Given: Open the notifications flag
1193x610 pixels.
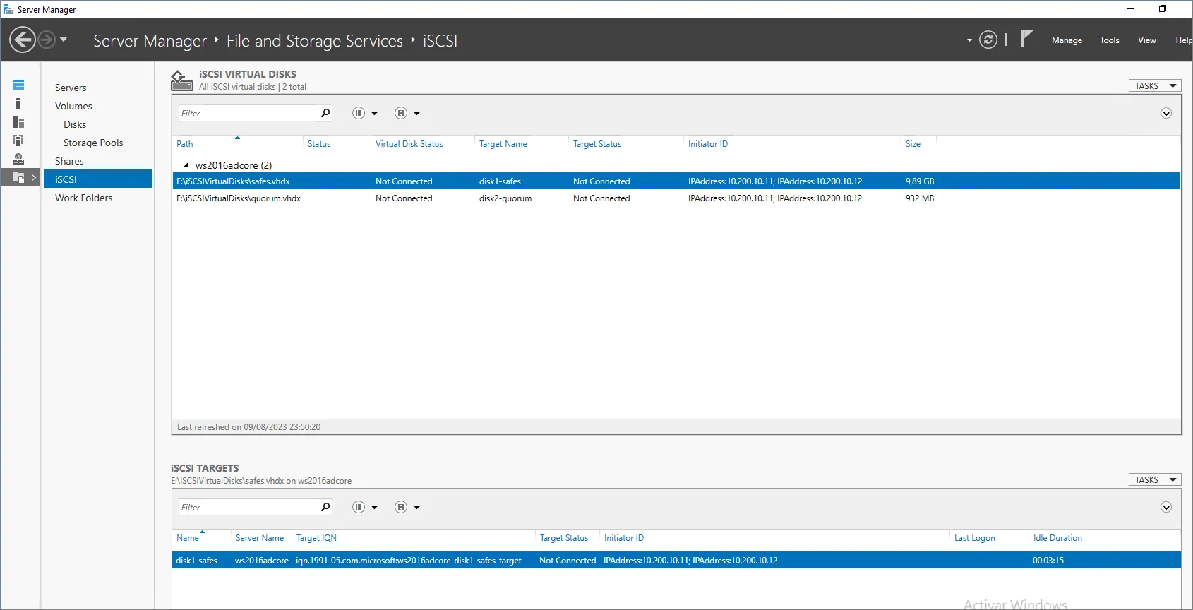Looking at the screenshot, I should [1026, 39].
